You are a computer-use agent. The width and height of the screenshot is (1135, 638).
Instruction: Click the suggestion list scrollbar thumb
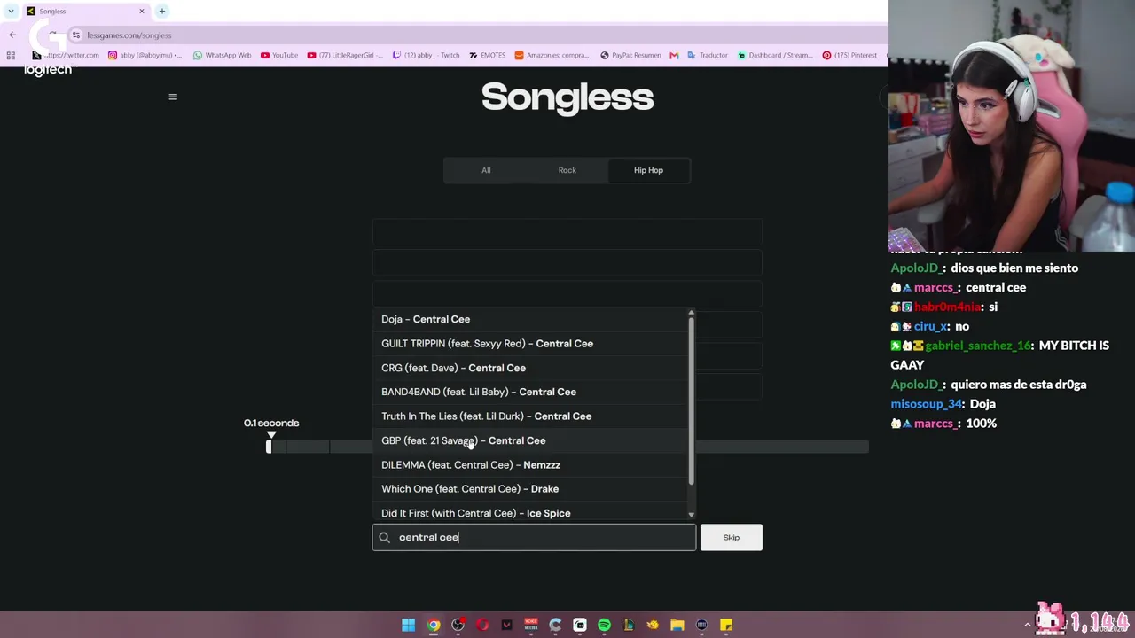pos(691,401)
